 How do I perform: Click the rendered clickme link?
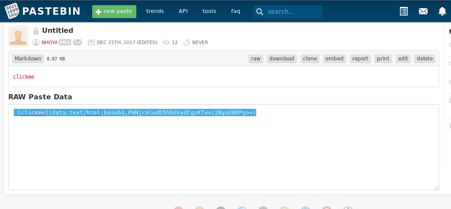point(23,77)
